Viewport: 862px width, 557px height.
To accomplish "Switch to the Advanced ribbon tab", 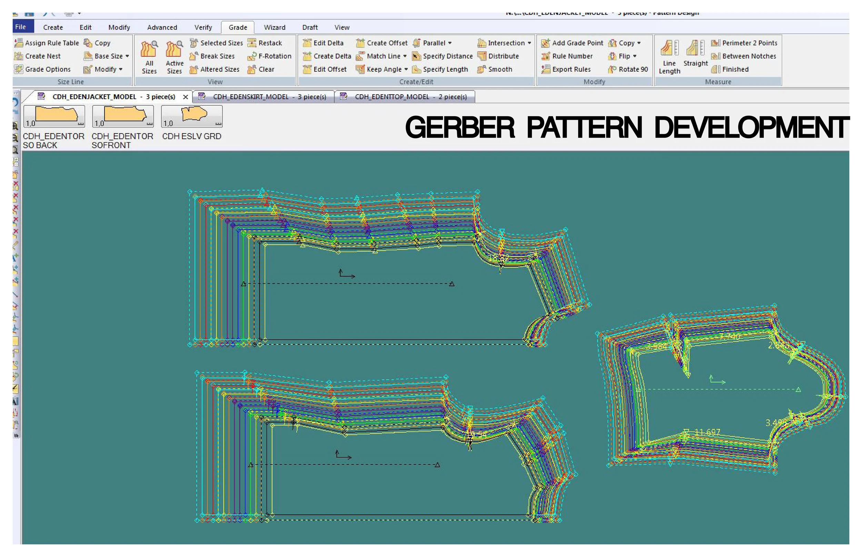I will pos(162,28).
